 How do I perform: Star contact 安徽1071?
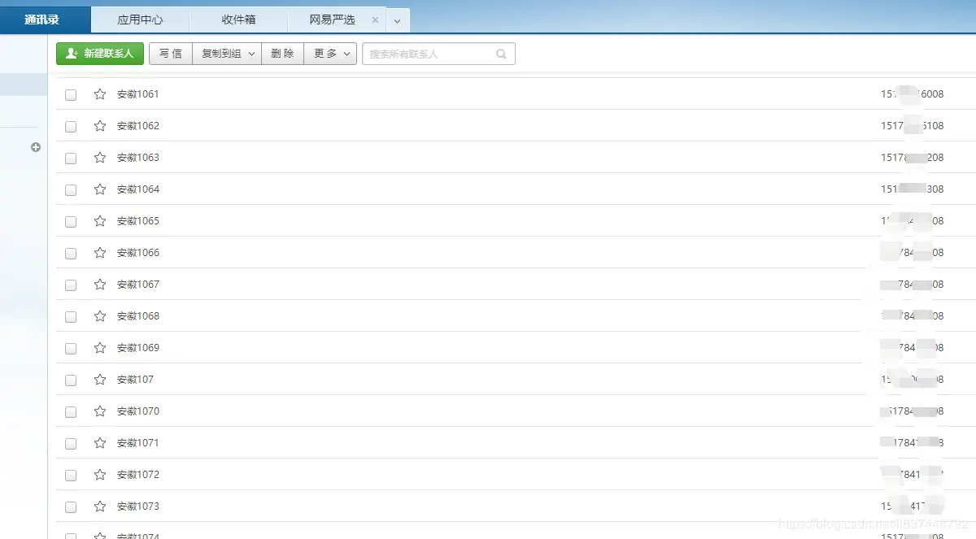(100, 443)
